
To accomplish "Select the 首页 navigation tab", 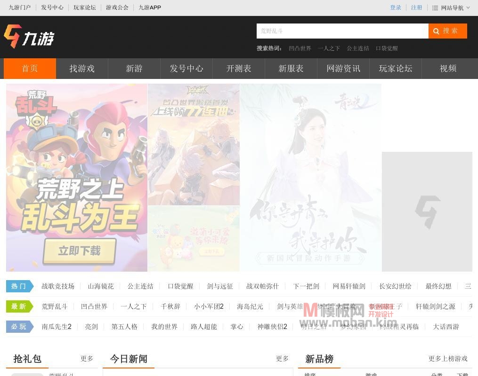I will [x=30, y=69].
